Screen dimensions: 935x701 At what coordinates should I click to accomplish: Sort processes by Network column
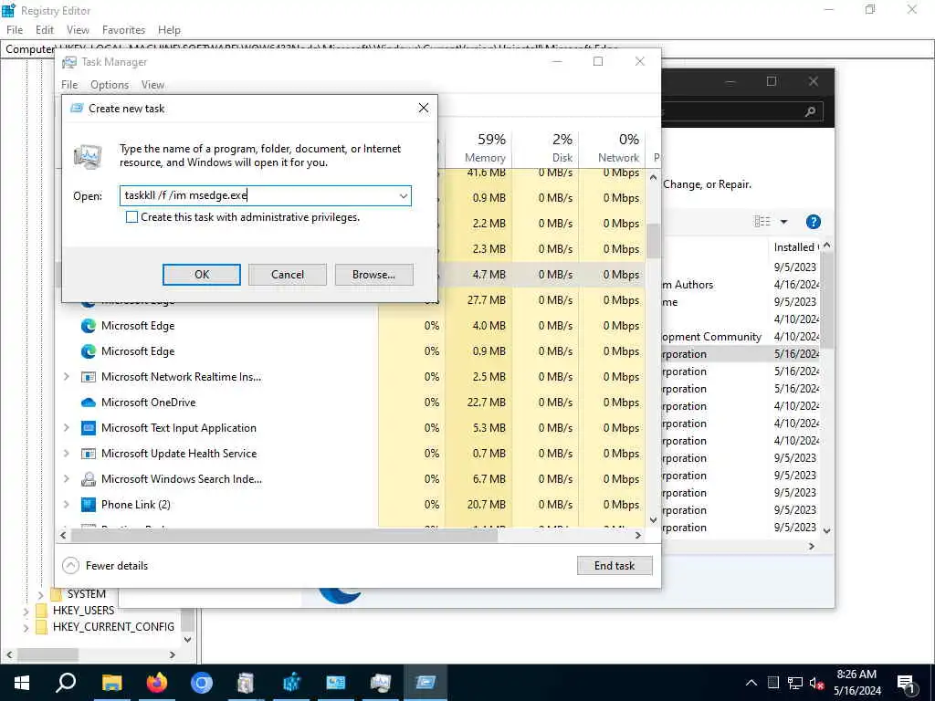tap(613, 148)
